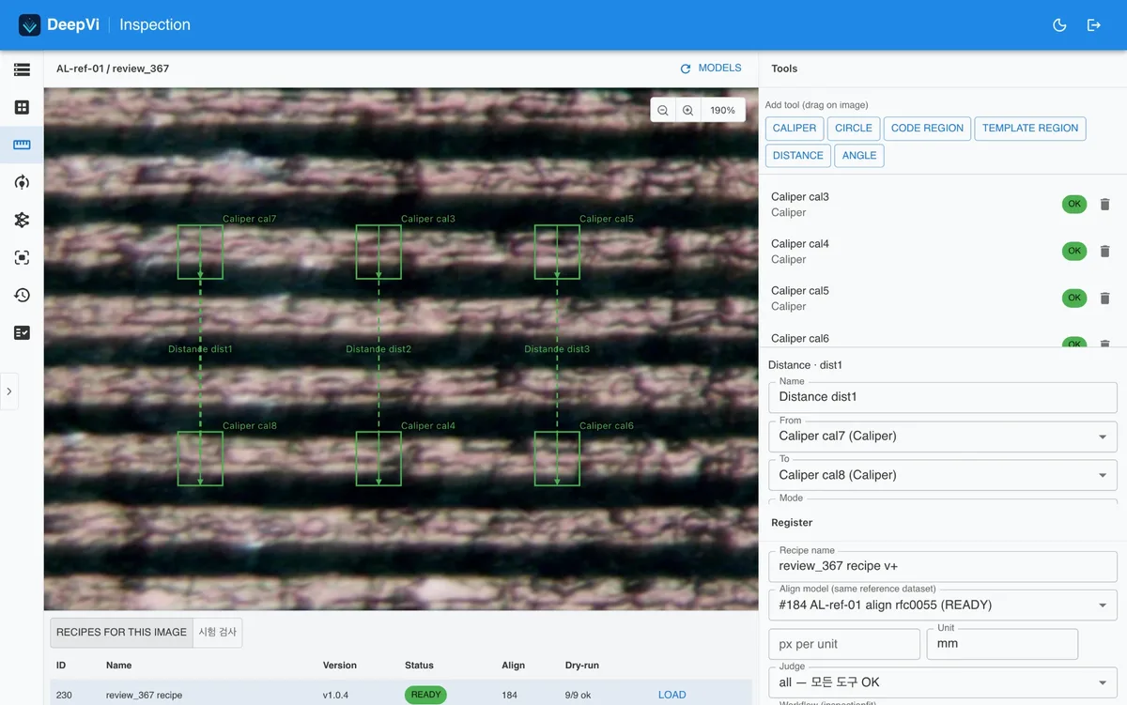Viewport: 1127px width, 705px height.
Task: Add a DISTANCE tool
Action: (x=798, y=156)
